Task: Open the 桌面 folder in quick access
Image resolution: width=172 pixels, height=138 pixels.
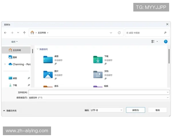Action: pyautogui.click(x=48, y=59)
